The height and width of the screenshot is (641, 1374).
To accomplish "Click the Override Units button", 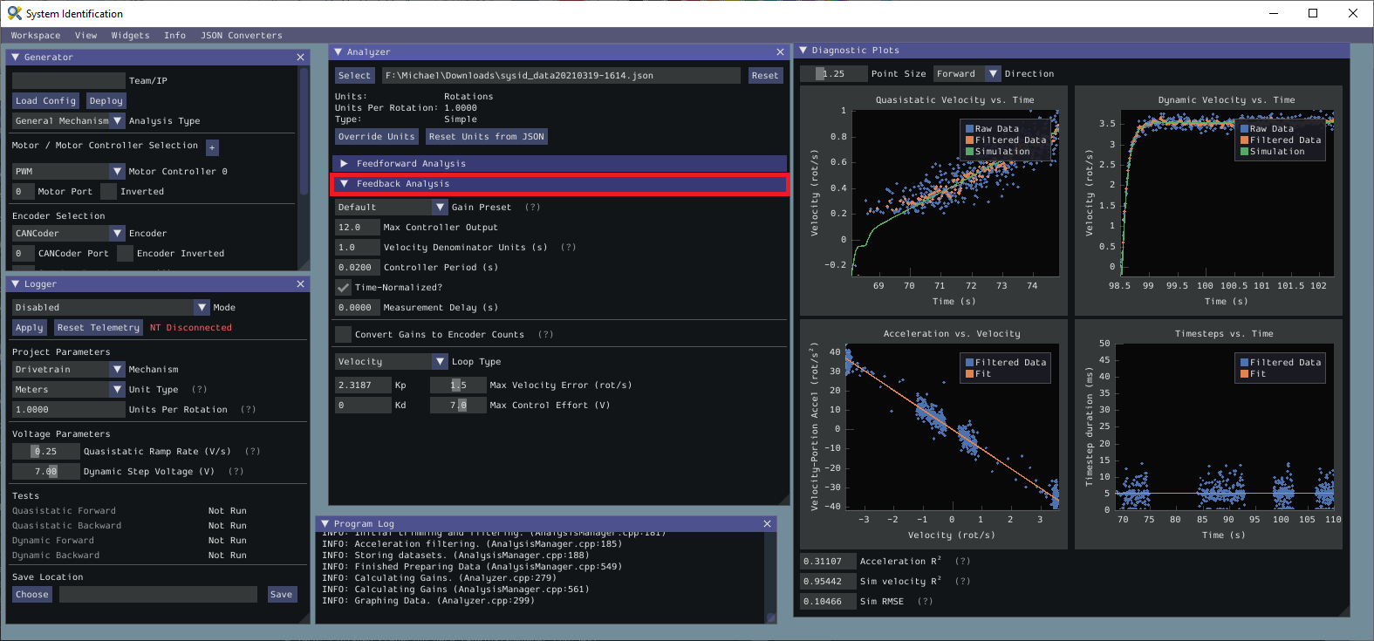I will pos(377,137).
